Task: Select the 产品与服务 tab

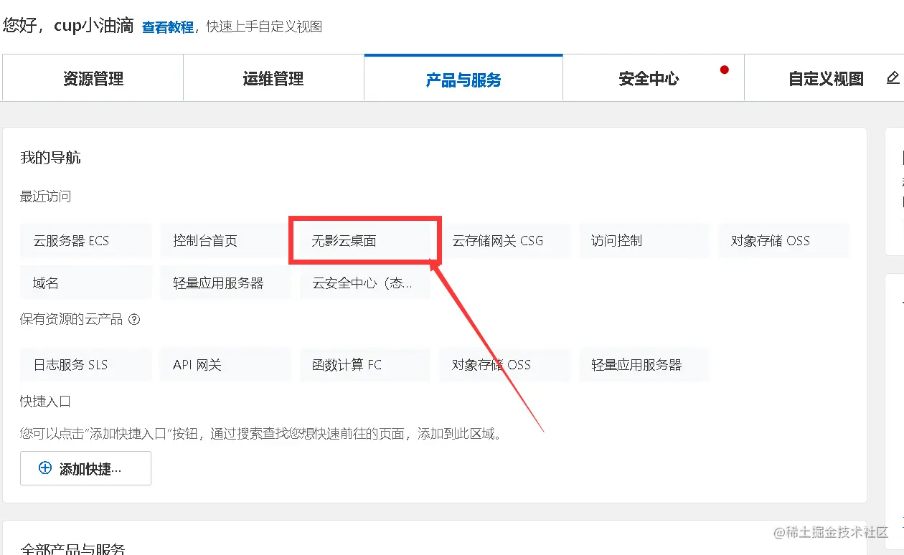Action: [463, 78]
